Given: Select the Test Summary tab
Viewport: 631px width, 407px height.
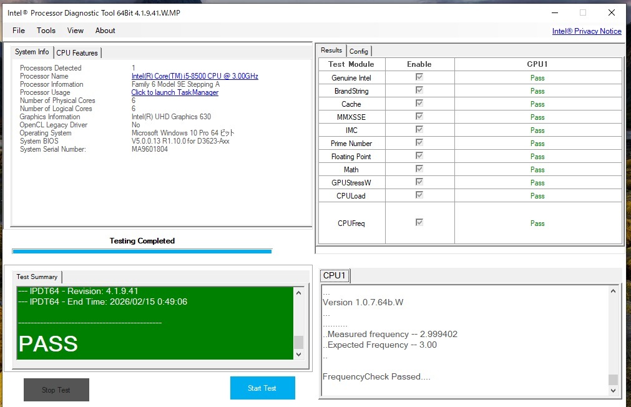Looking at the screenshot, I should [37, 277].
